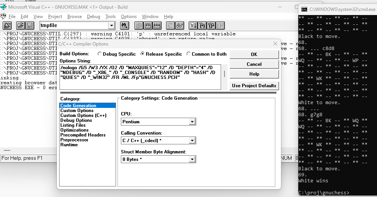Expand the CPU Pentium dropdown
The height and width of the screenshot is (197, 377).
pyautogui.click(x=192, y=122)
